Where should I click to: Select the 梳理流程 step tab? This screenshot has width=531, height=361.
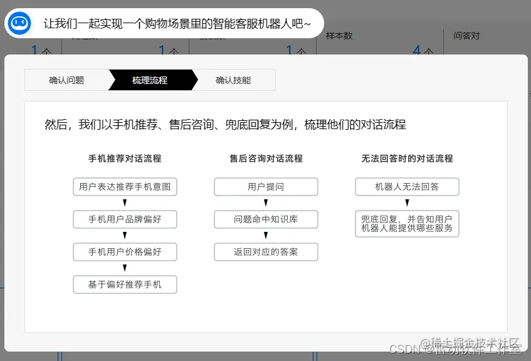point(150,80)
